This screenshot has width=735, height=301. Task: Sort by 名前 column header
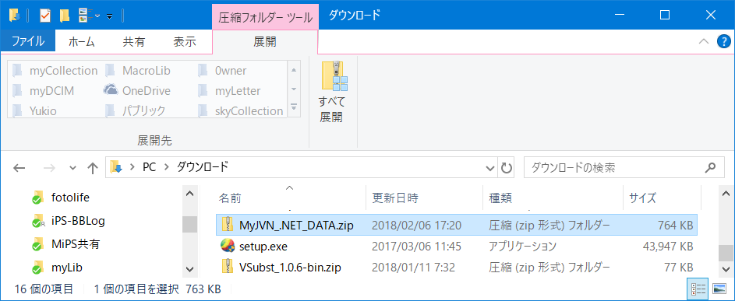(290, 198)
